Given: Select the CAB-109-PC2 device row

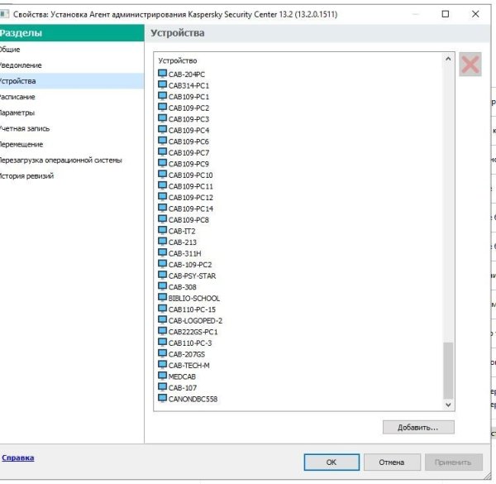Looking at the screenshot, I should [x=185, y=264].
